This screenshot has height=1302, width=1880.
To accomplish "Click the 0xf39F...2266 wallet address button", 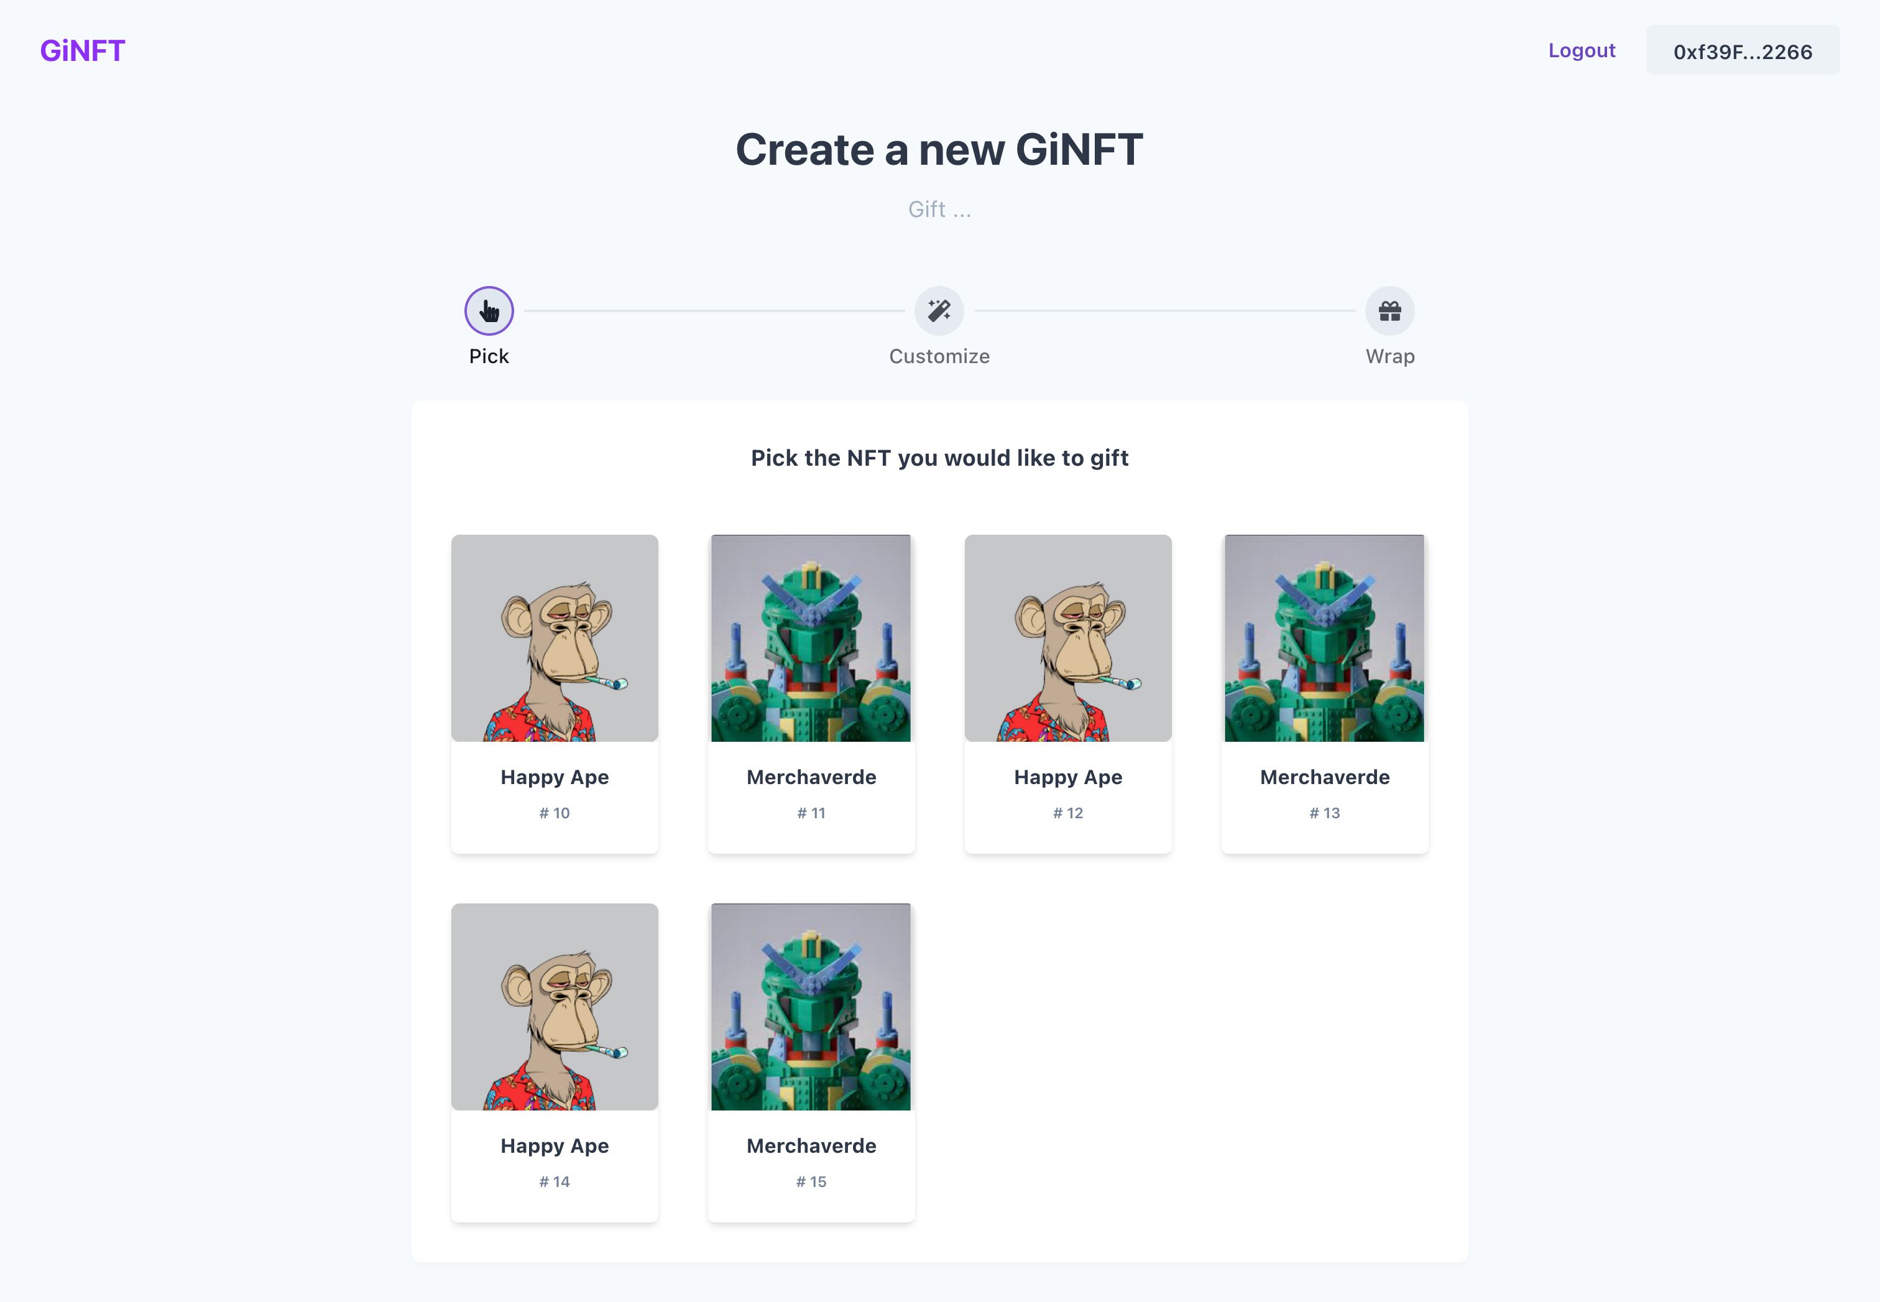I will coord(1742,50).
